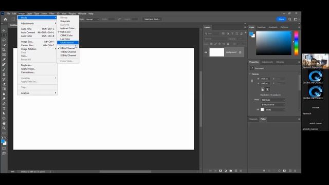The height and width of the screenshot is (185, 329).
Task: Choose Canvas Size menu item
Action: (x=38, y=45)
